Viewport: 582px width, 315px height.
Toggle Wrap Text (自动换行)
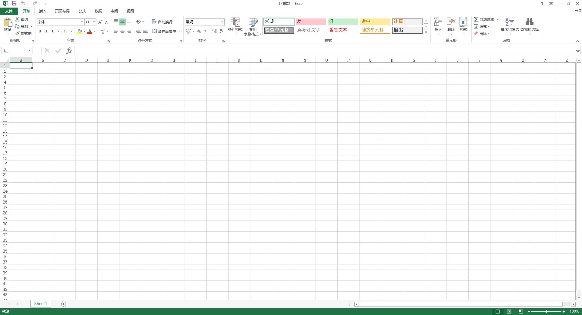pyautogui.click(x=162, y=22)
